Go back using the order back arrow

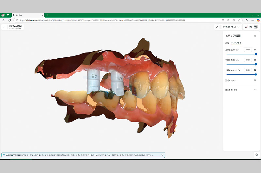(4, 27)
